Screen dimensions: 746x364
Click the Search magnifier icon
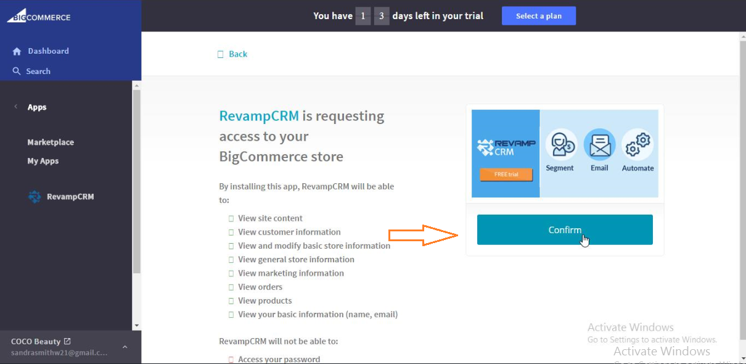click(17, 71)
